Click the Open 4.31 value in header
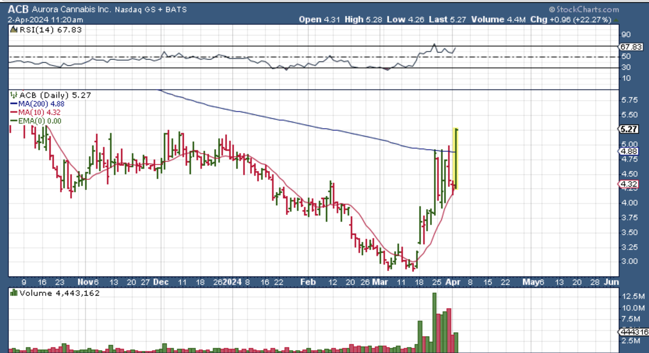649x353 pixels. [319, 20]
